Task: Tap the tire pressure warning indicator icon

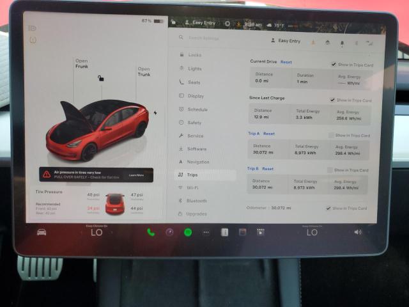Action: pyautogui.click(x=33, y=40)
